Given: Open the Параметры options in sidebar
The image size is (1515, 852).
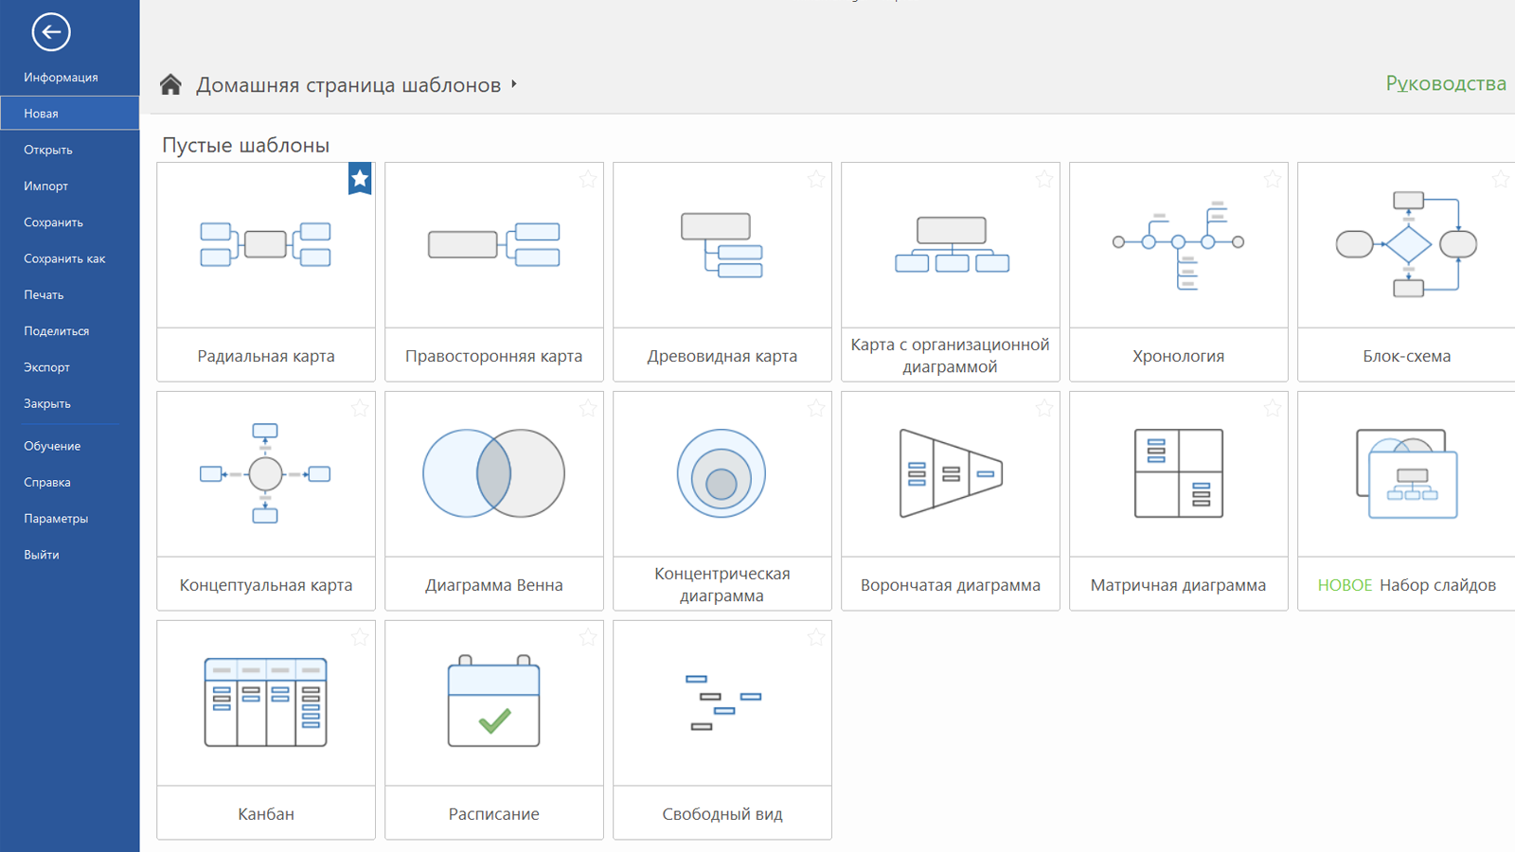Looking at the screenshot, I should (x=56, y=519).
